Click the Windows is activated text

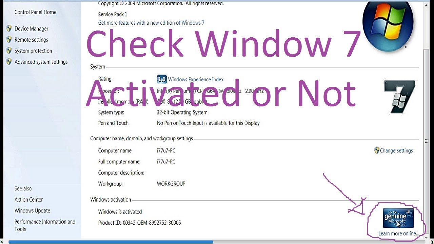[x=120, y=212]
